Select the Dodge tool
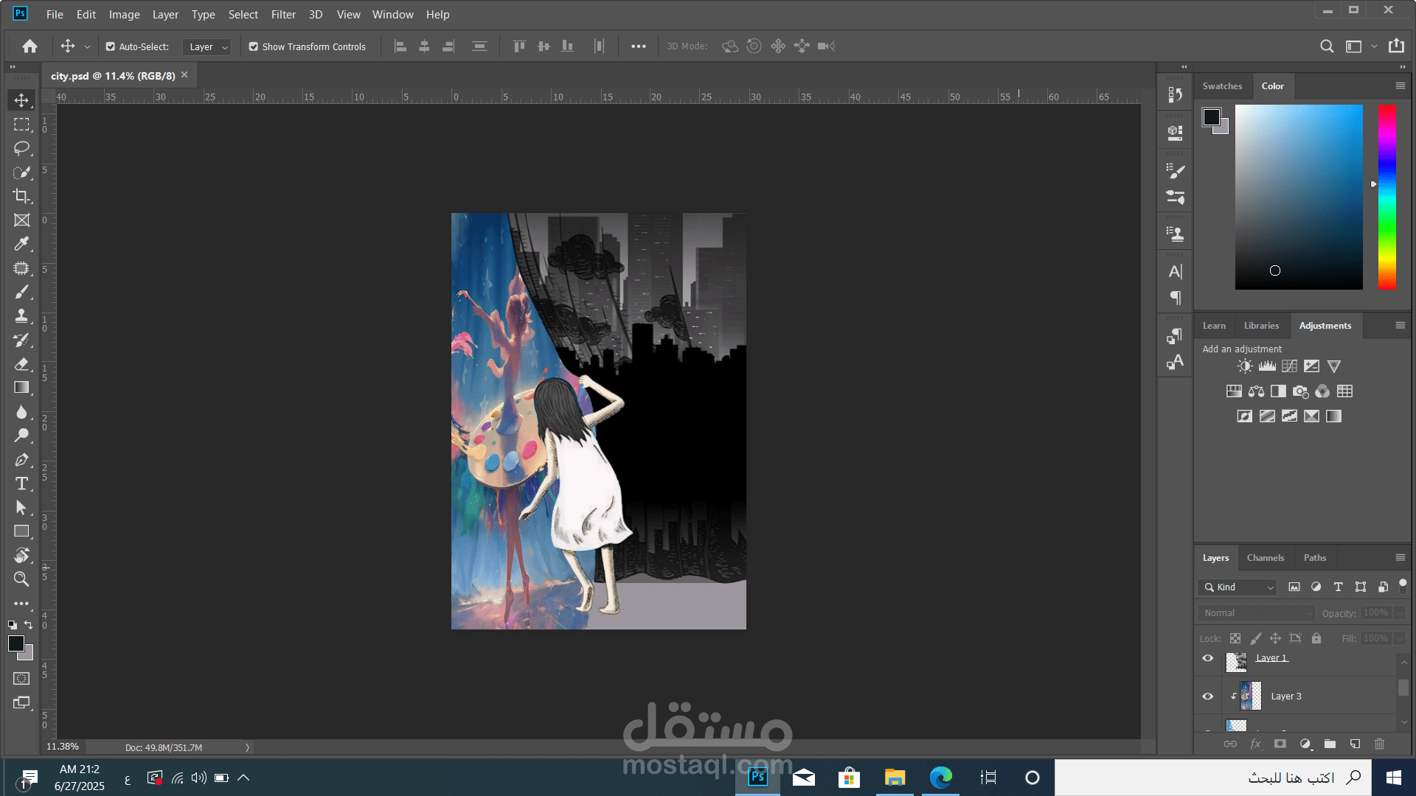1416x796 pixels. coord(21,436)
